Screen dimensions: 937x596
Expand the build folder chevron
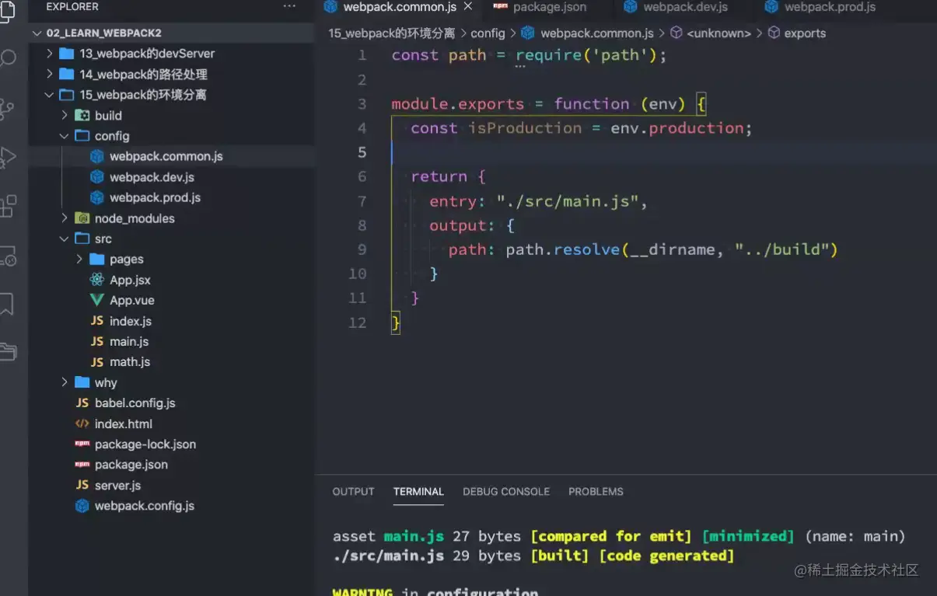click(65, 115)
